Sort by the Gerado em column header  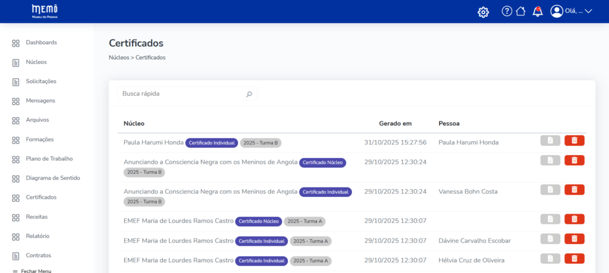pos(395,123)
